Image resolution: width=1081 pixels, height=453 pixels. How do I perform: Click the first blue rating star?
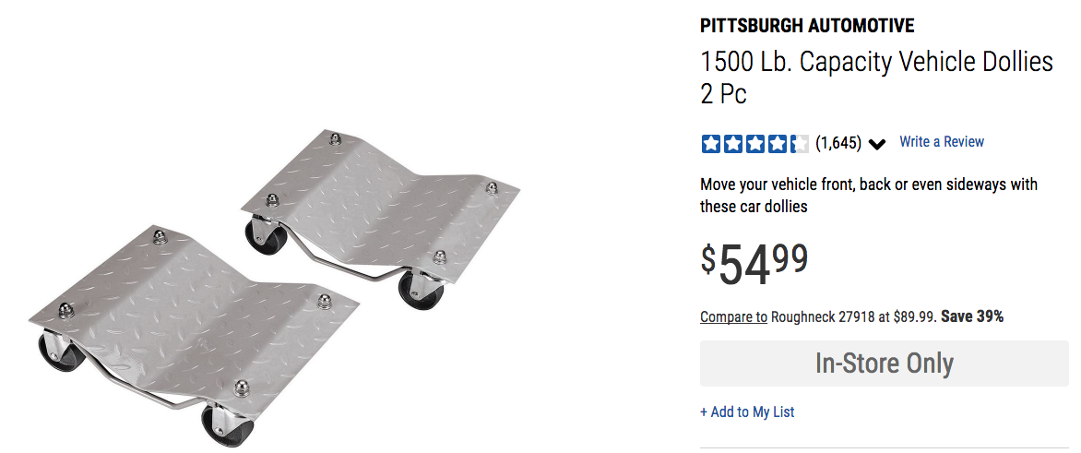click(710, 143)
